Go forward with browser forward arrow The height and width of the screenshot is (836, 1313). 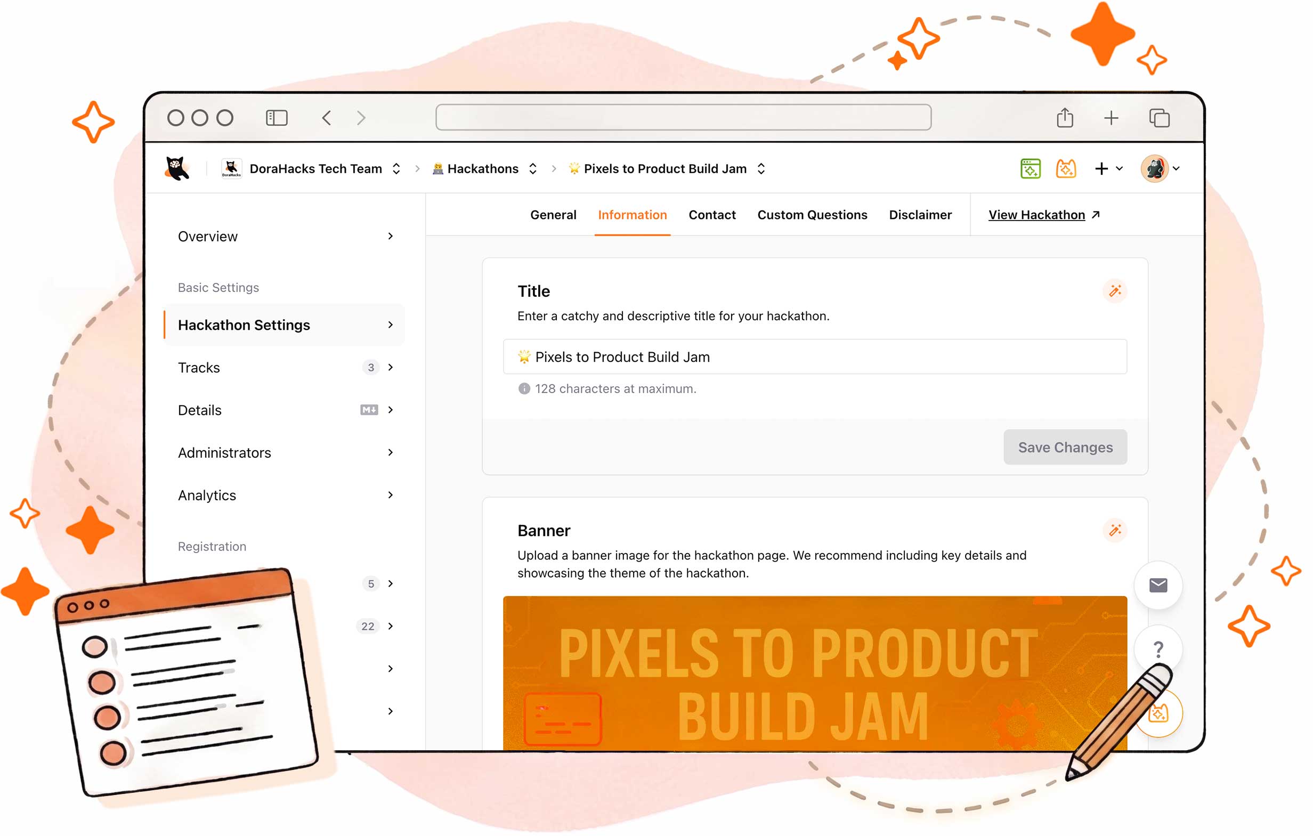click(x=361, y=118)
